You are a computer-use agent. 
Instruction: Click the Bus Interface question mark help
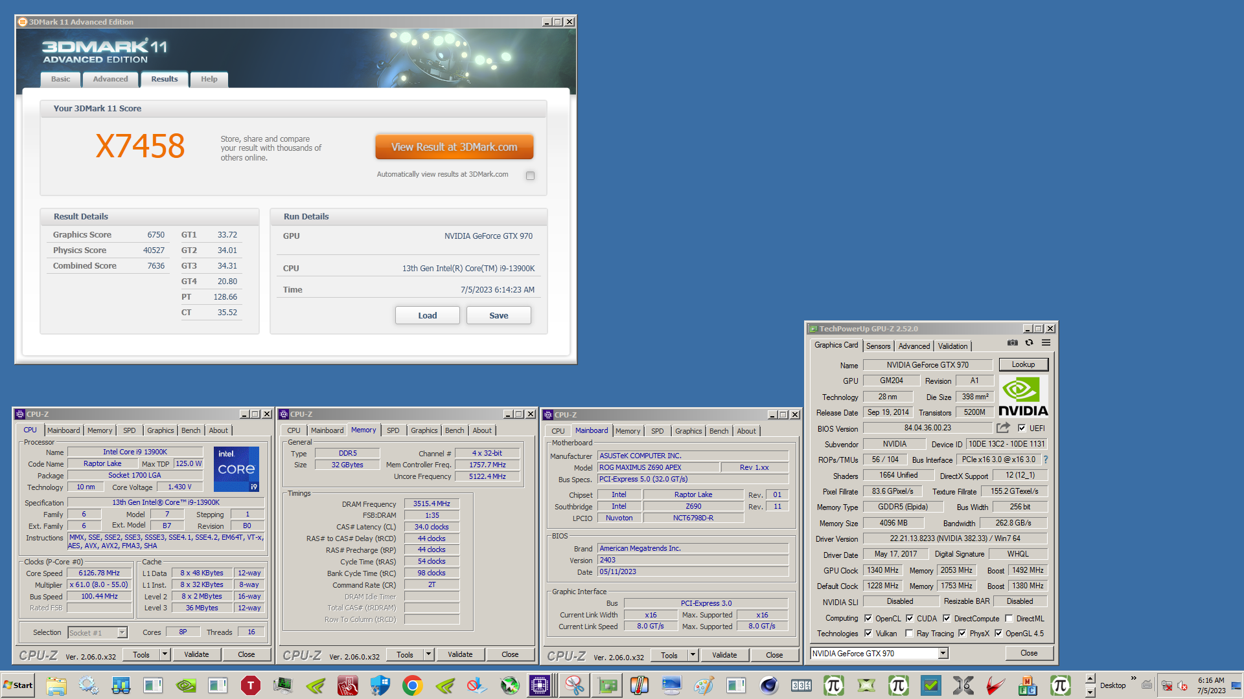(x=1045, y=460)
